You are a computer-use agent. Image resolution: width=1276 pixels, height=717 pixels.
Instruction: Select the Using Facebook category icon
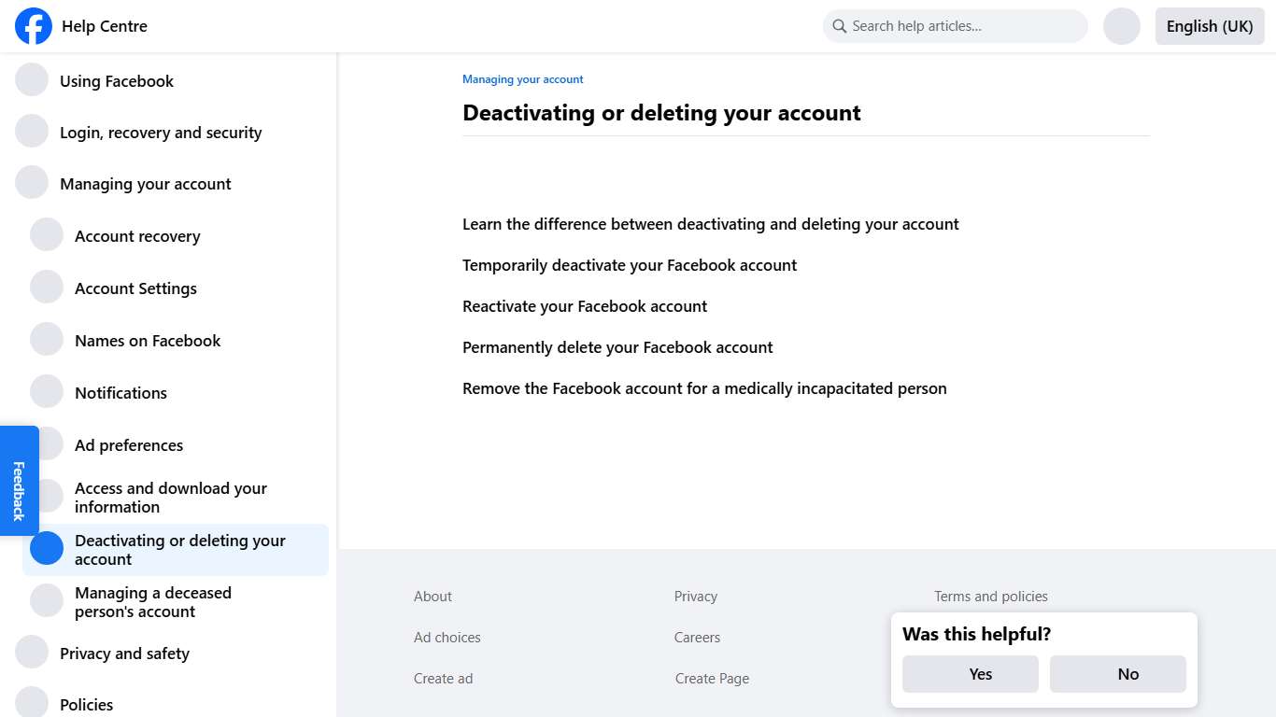click(32, 80)
